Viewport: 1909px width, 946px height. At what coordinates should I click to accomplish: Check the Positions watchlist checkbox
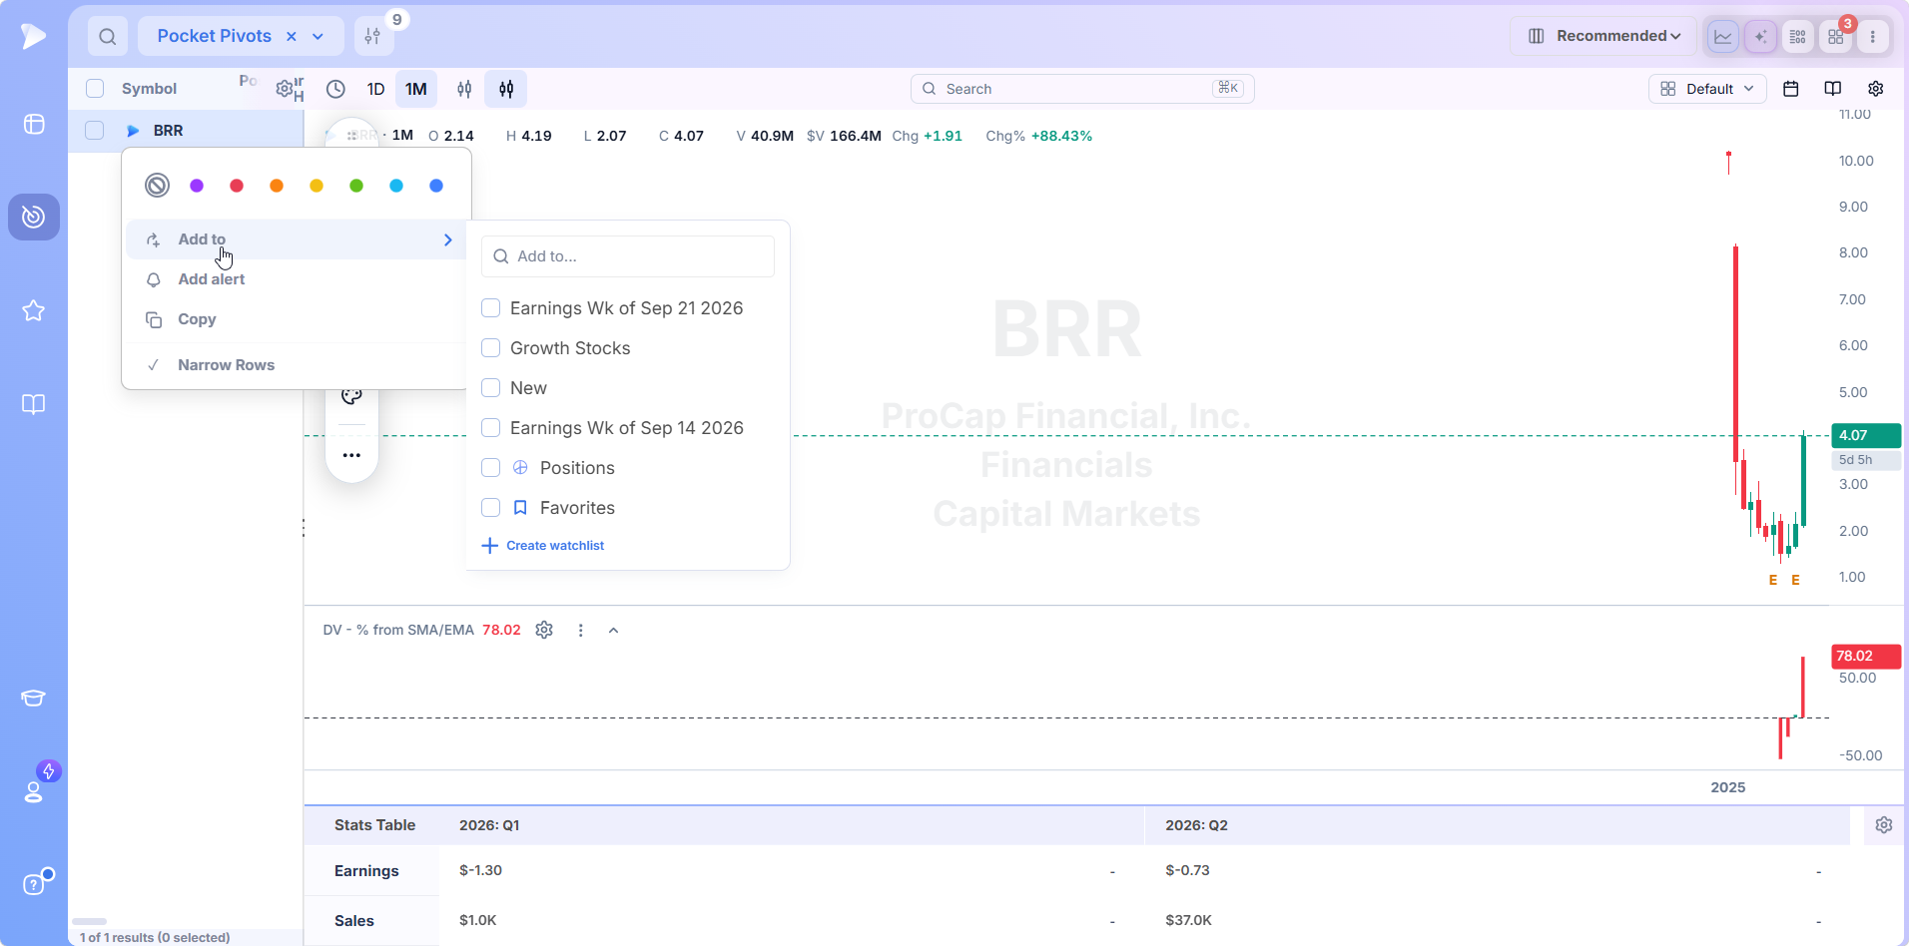[x=491, y=468]
